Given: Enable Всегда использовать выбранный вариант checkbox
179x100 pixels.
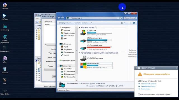Looking at the screenshot, I should coord(139,94).
